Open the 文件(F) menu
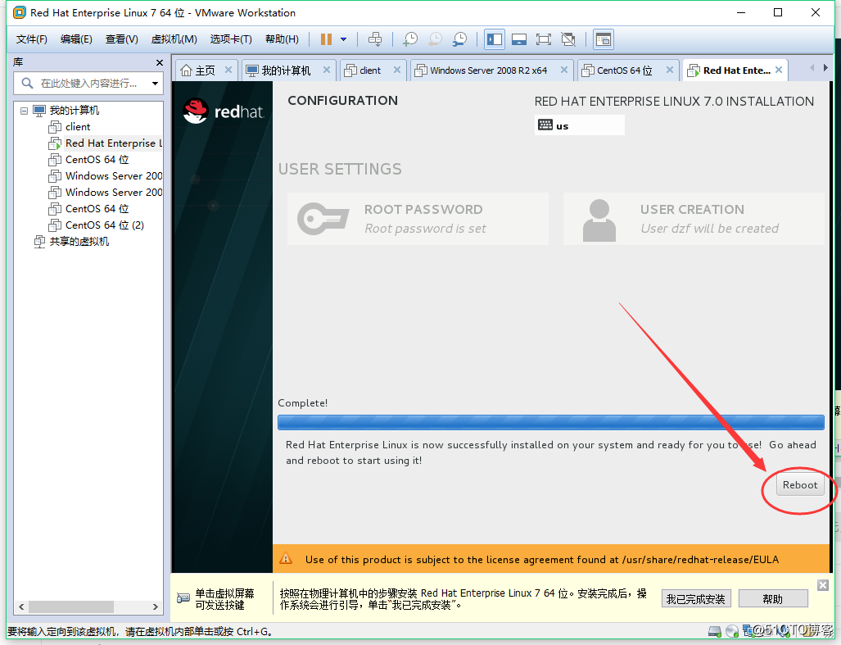Viewport: 841px width, 645px height. click(x=32, y=39)
